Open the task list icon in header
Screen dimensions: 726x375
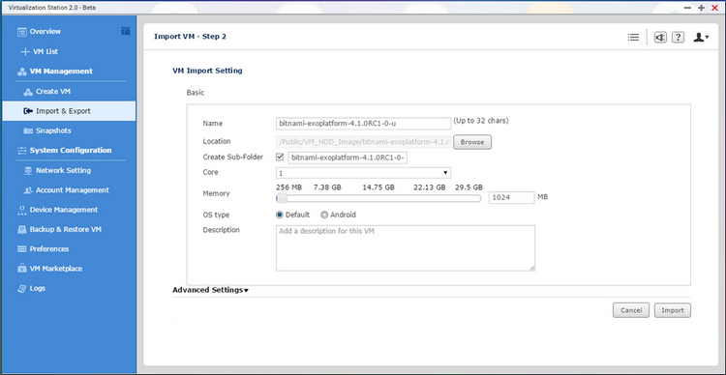[x=633, y=38]
